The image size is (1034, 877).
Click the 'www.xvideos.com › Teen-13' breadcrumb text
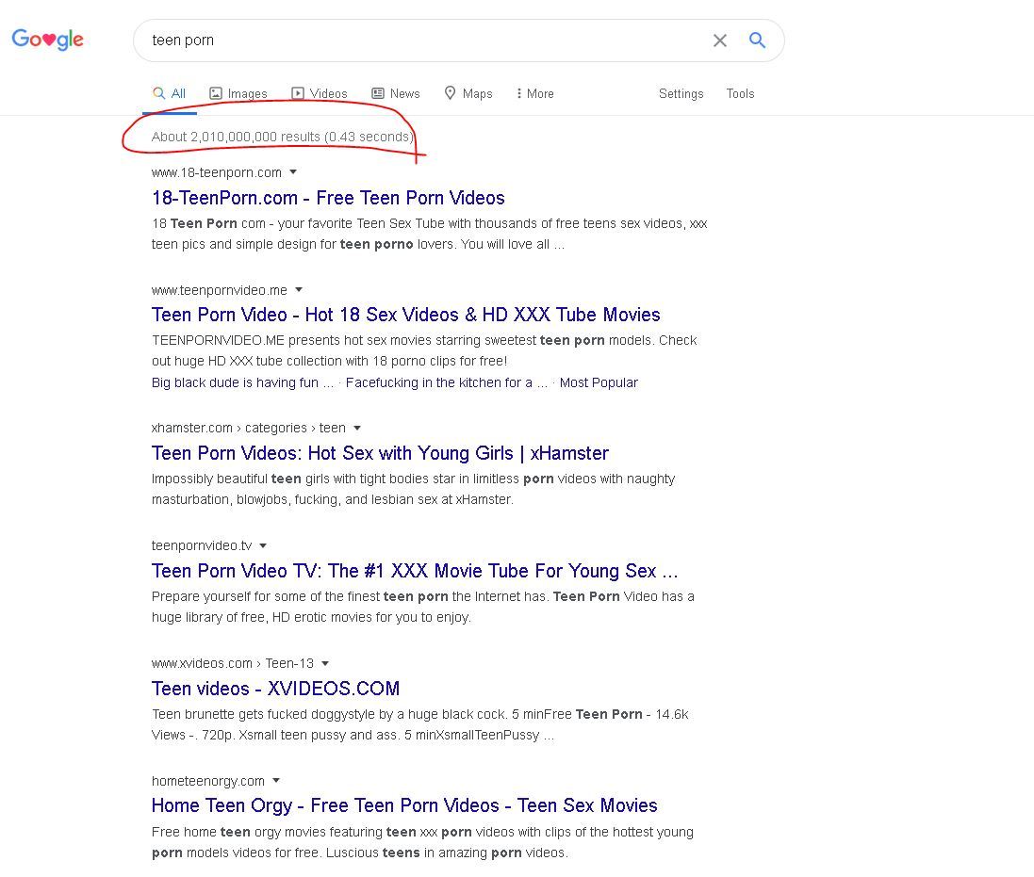pos(233,663)
